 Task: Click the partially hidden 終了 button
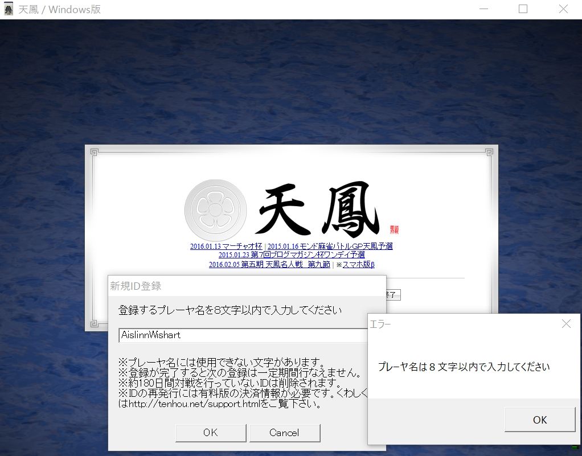point(393,295)
